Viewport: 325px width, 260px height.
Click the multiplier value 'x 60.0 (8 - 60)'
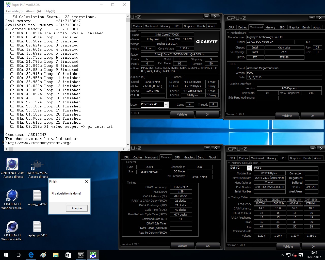click(153, 86)
